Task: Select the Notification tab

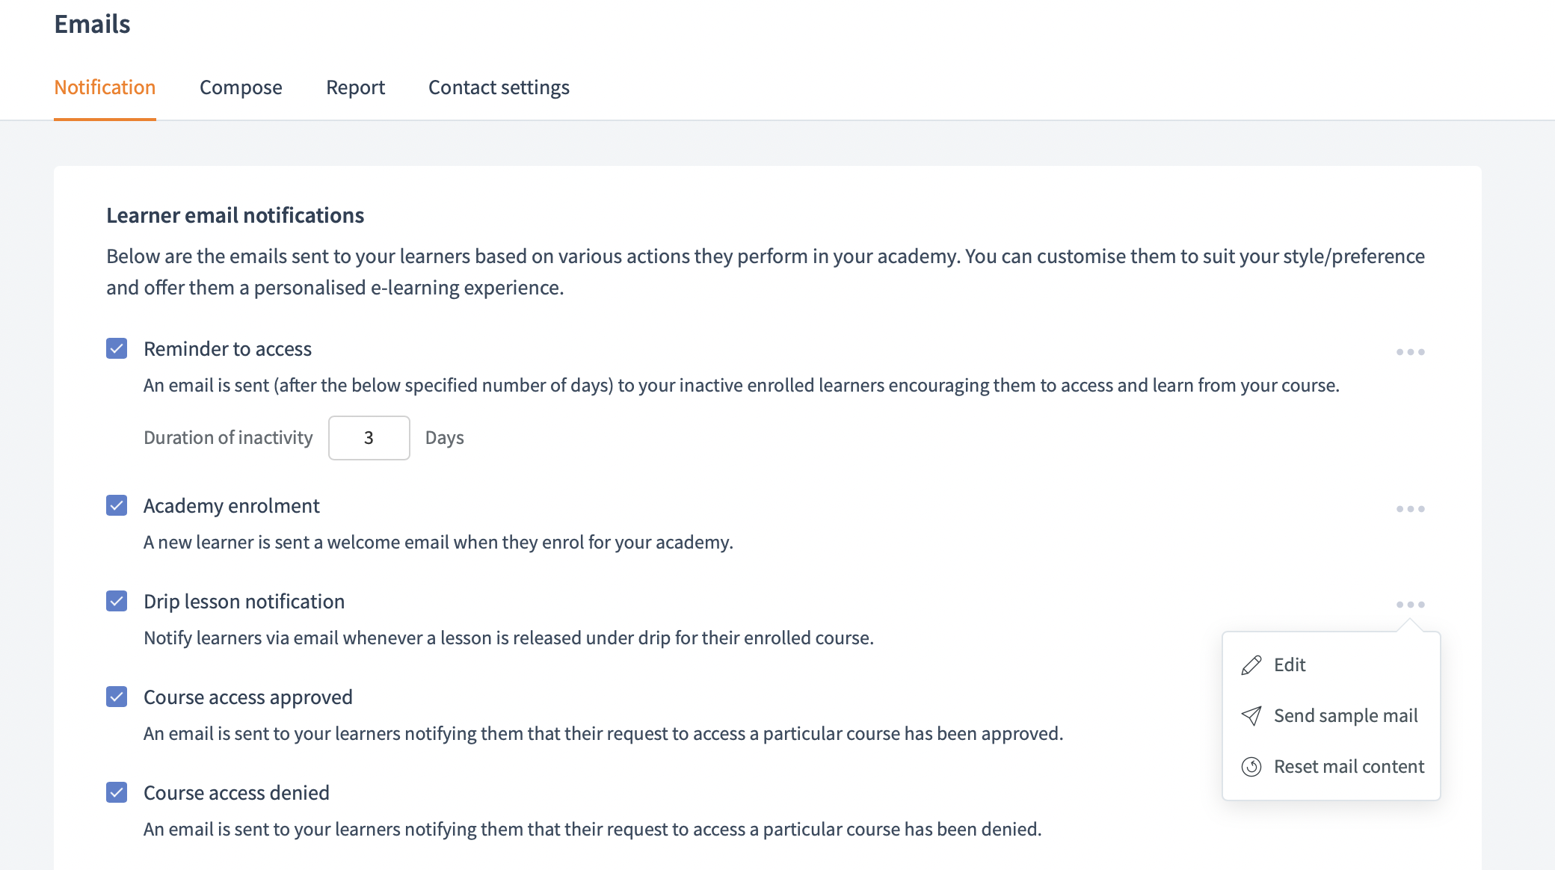Action: point(105,87)
